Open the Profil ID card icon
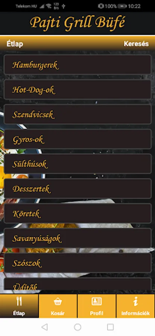155x336 pixels. coord(97,301)
